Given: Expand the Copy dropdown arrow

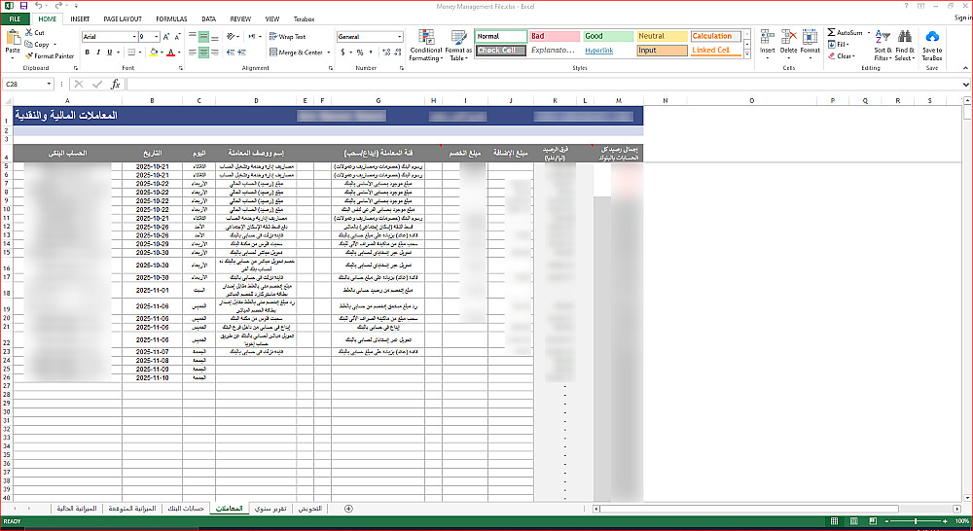Looking at the screenshot, I should coord(54,45).
